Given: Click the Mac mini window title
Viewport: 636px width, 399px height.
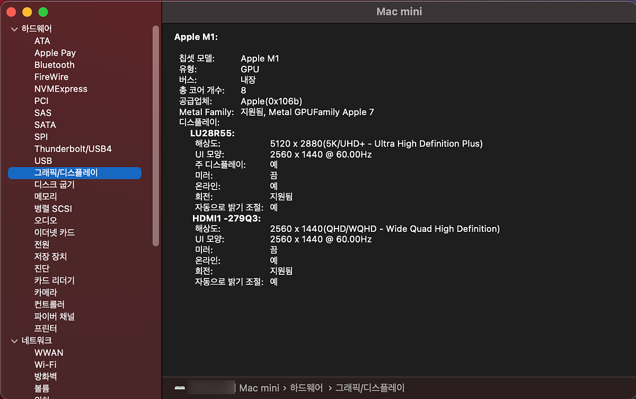Looking at the screenshot, I should point(399,12).
